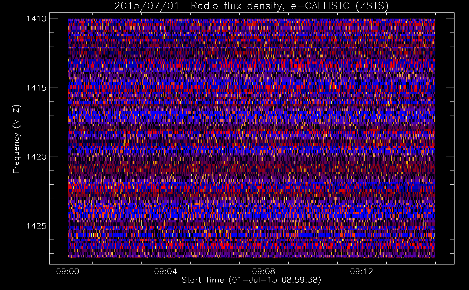469x290 pixels.
Task: Click the 'Frequency (MHZ)' axis title
Action: [x=17, y=139]
